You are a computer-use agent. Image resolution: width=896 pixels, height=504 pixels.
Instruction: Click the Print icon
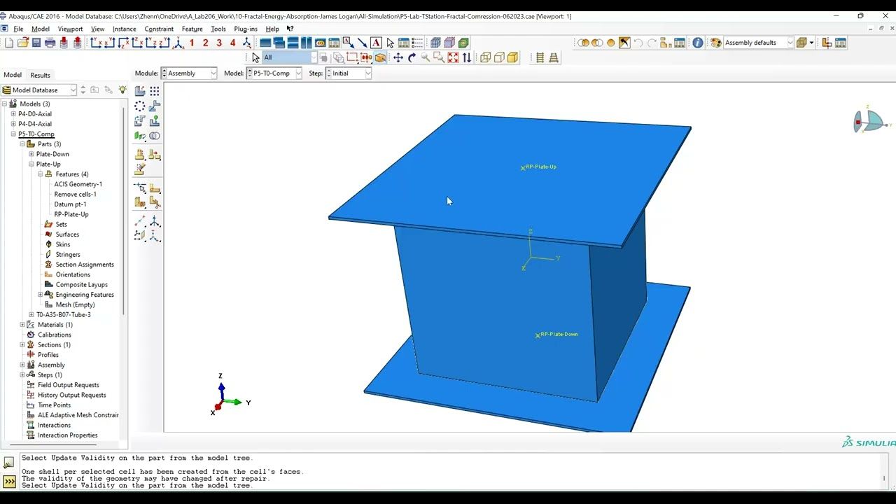click(x=50, y=43)
